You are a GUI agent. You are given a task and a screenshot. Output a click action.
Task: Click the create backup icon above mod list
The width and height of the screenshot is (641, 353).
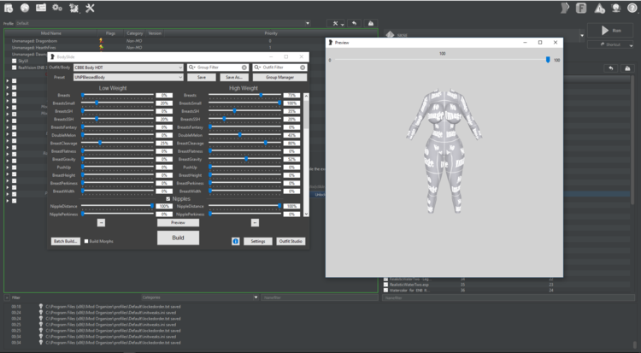click(371, 23)
